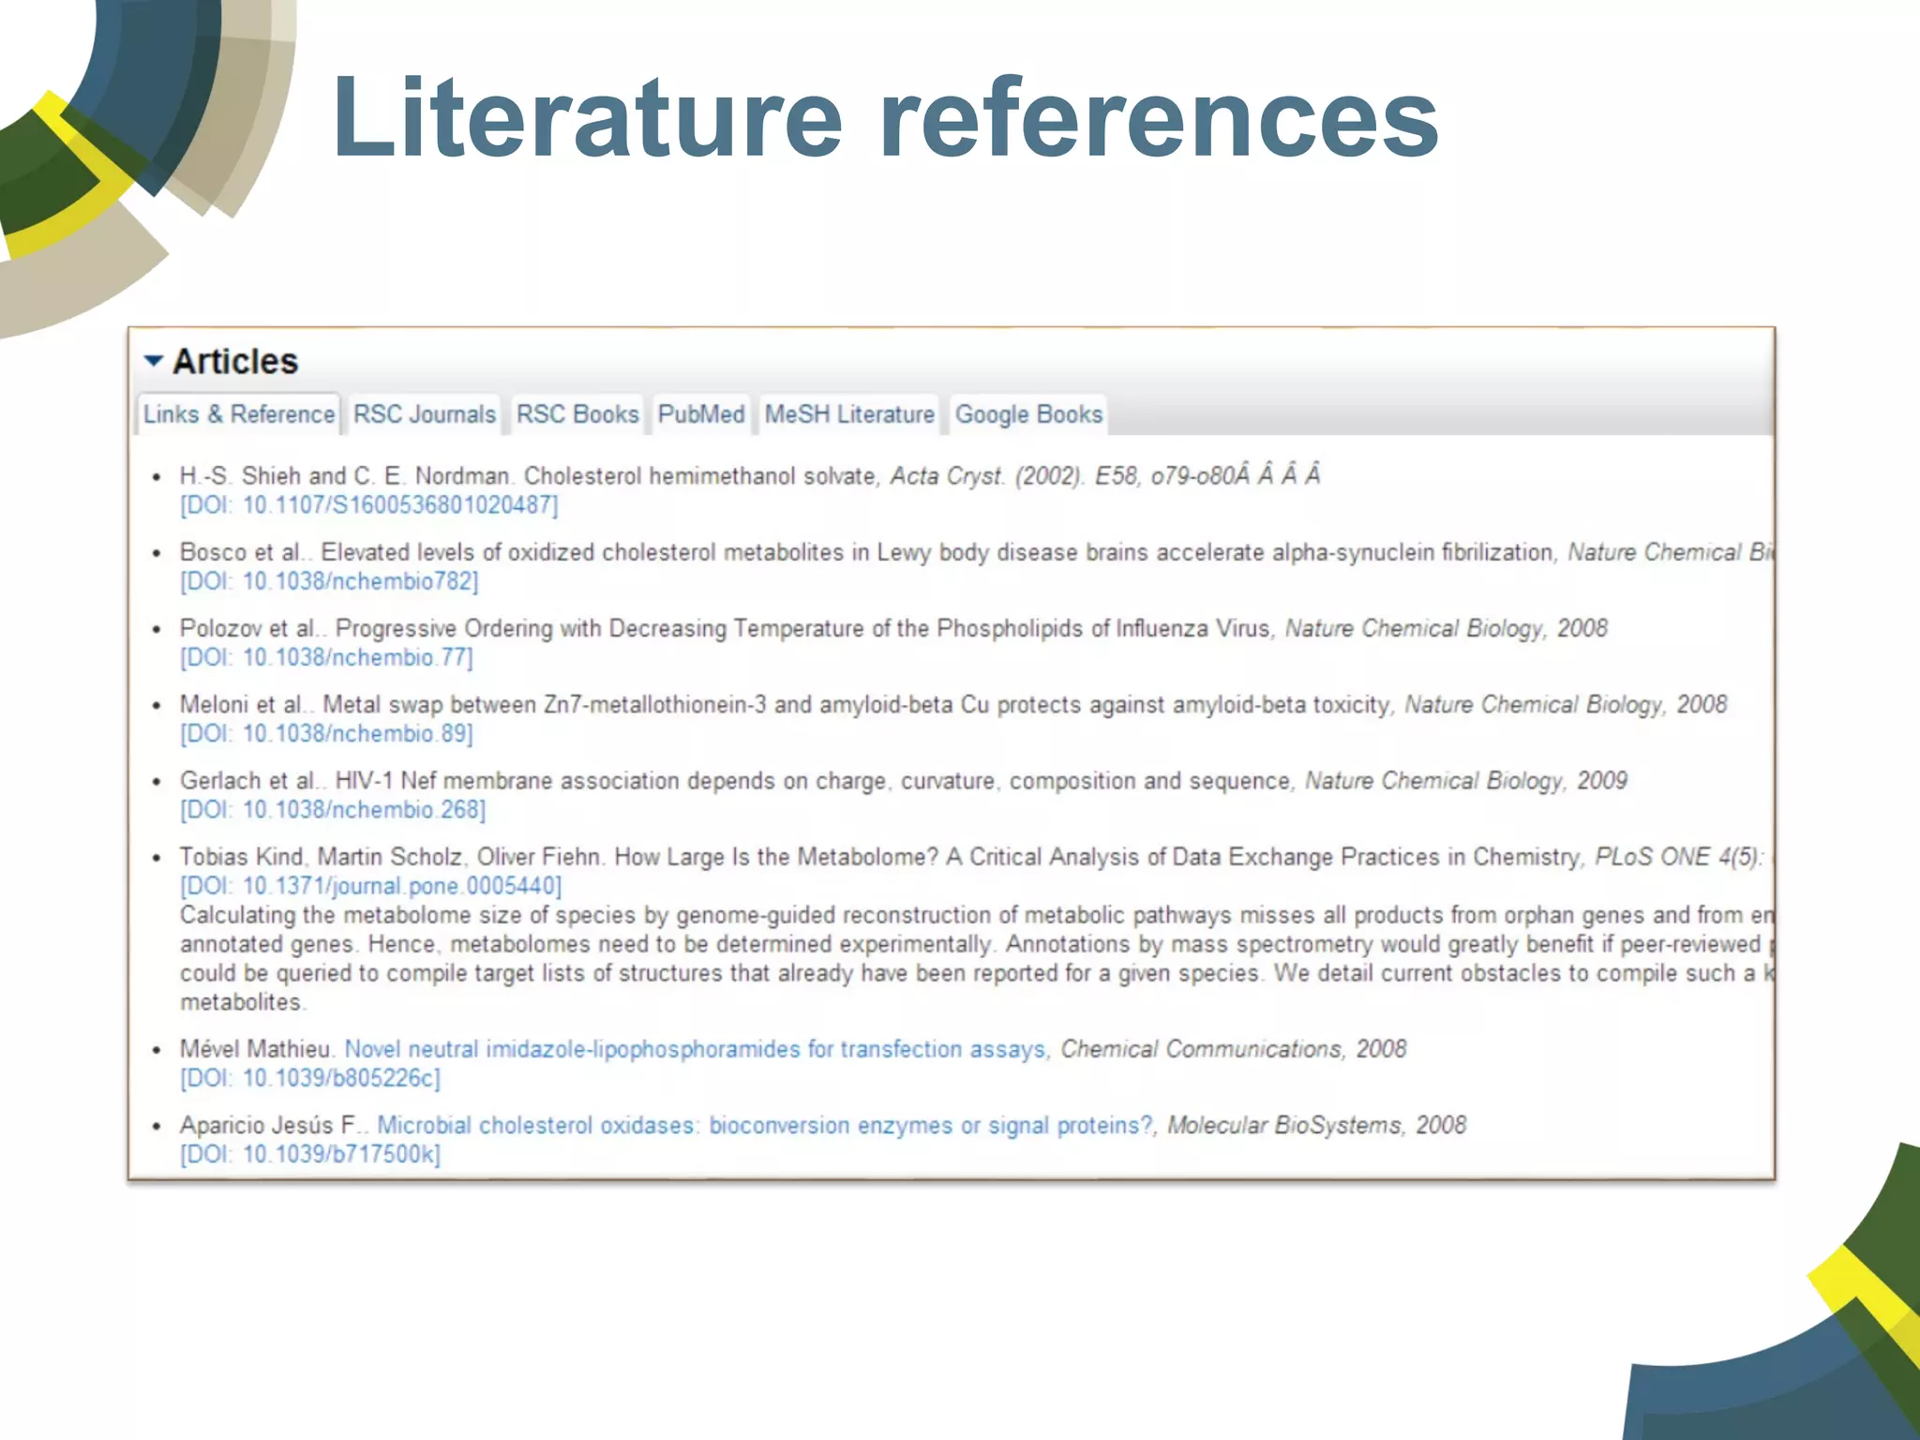This screenshot has width=1920, height=1440.
Task: Select the Links & Reference tab
Action: 238,414
